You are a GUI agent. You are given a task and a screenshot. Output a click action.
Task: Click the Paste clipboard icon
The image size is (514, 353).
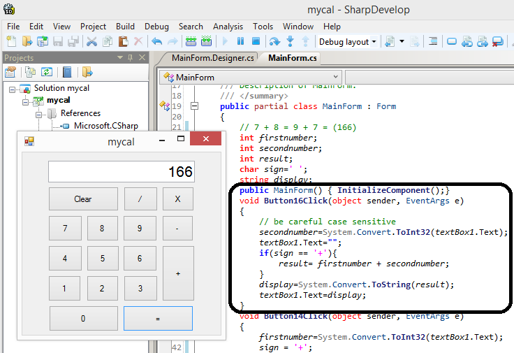click(x=123, y=42)
